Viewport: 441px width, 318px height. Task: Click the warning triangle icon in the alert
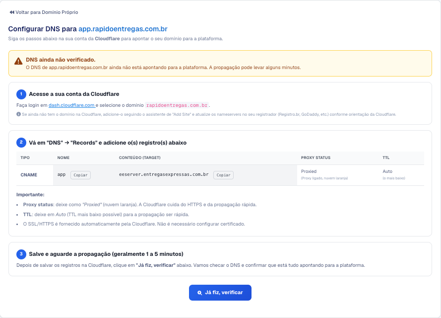(18, 61)
